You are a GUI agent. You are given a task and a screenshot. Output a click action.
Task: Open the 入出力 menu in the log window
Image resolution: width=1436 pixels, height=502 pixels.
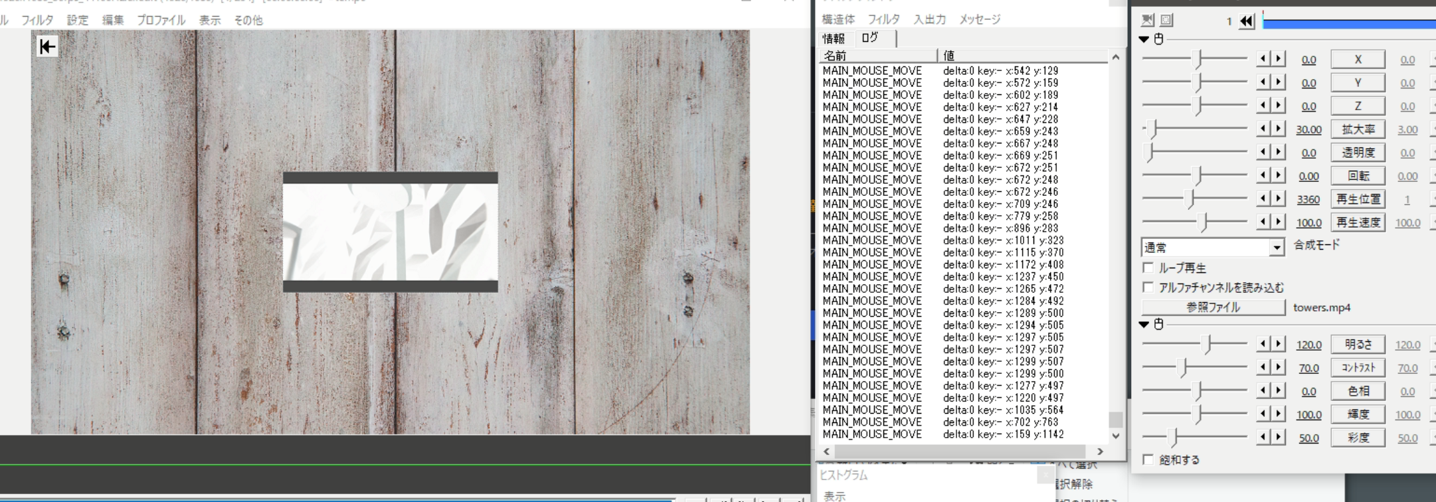[929, 19]
